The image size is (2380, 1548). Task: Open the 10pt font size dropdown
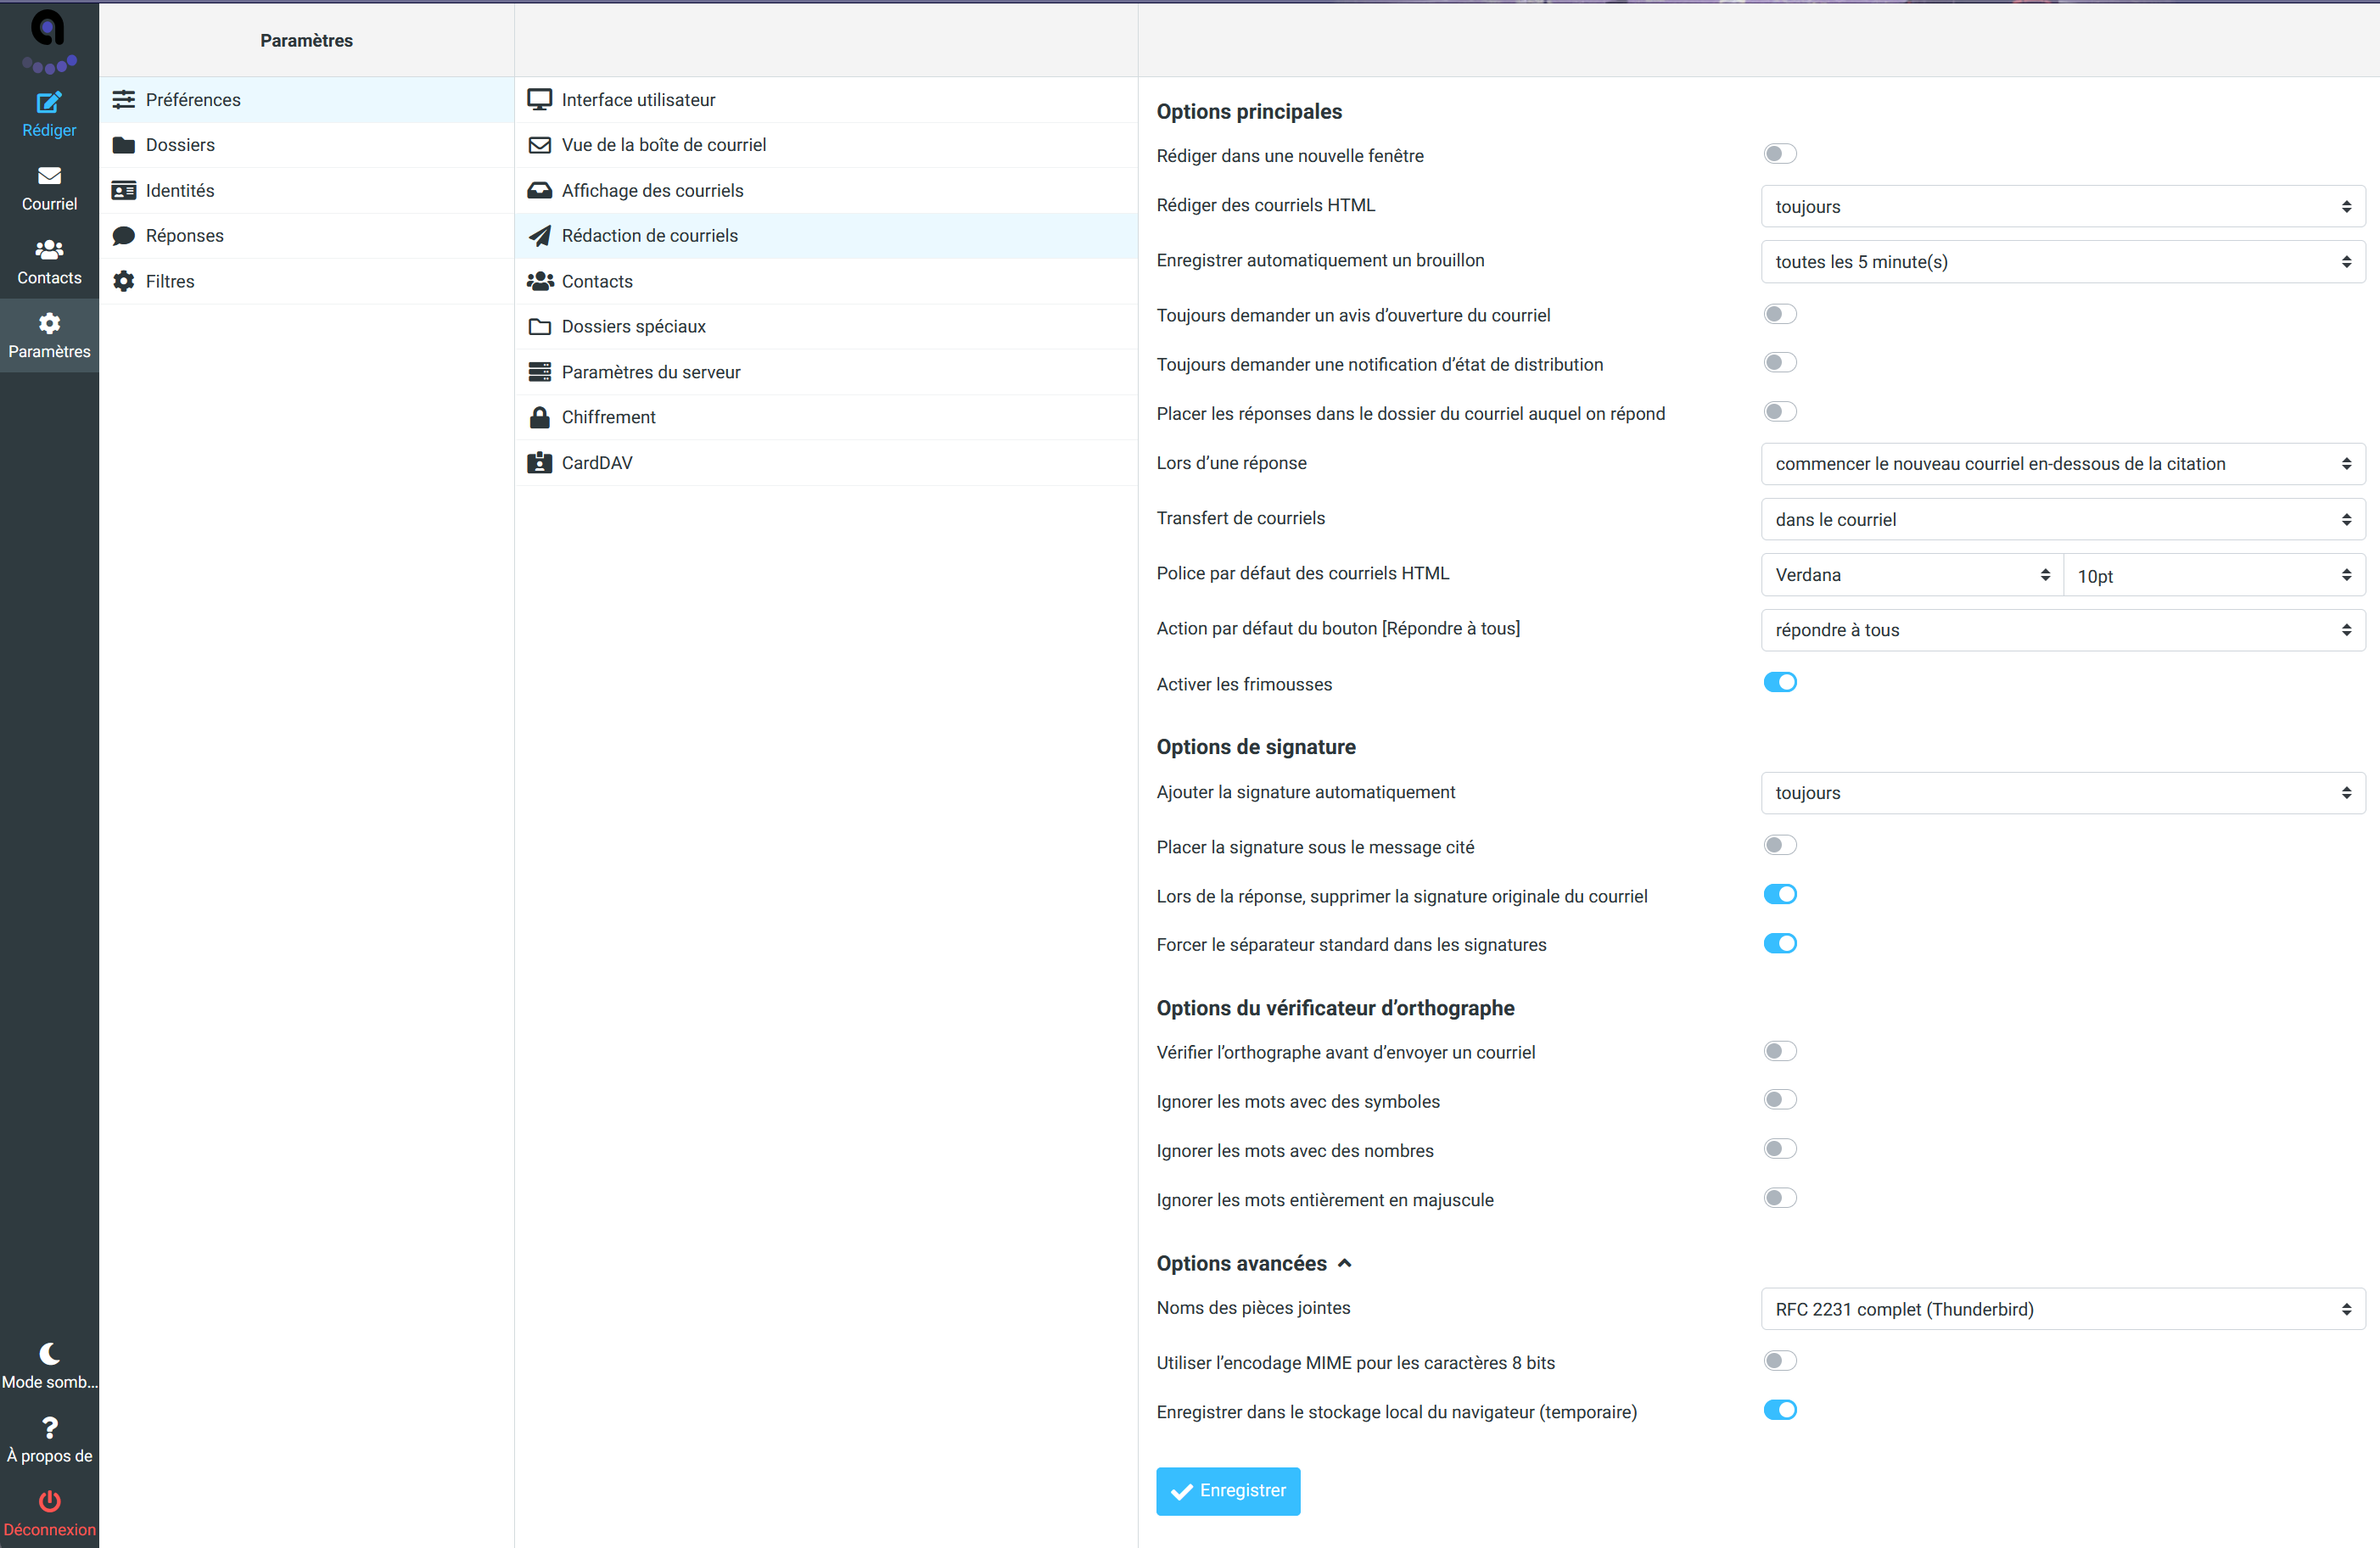tap(2214, 574)
